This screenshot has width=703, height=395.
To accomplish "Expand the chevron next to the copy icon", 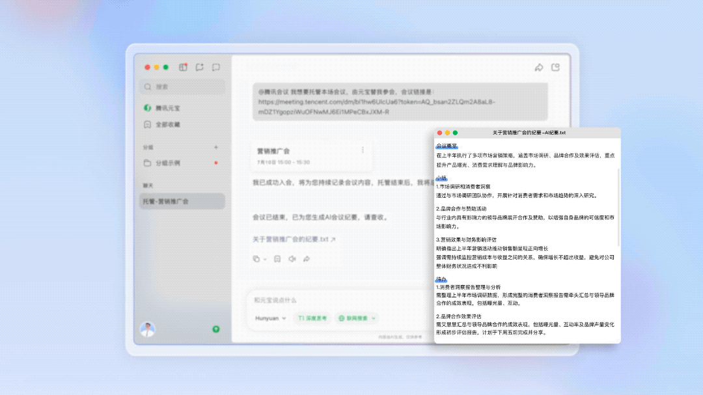I will [x=265, y=259].
